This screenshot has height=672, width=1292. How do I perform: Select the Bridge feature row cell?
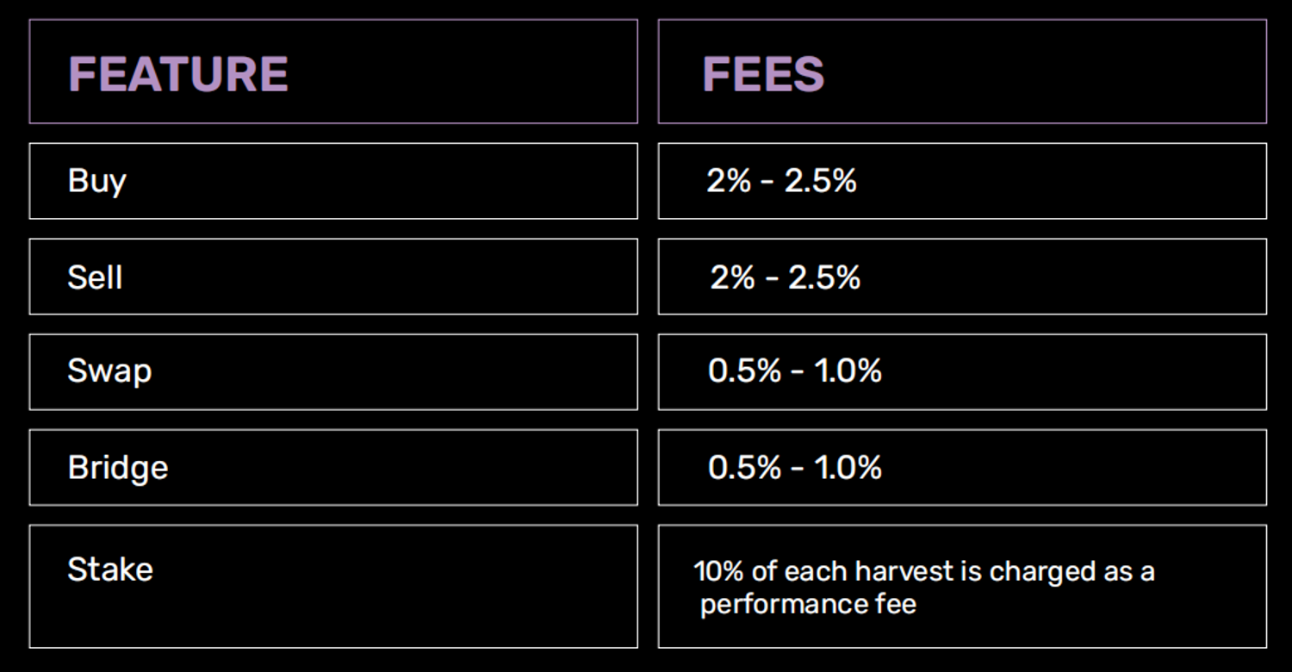click(333, 467)
